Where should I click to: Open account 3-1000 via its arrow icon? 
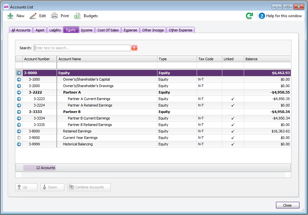[19, 79]
